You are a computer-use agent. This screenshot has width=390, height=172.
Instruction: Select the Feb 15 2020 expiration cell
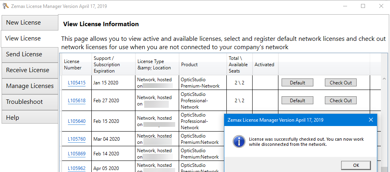[114, 121]
